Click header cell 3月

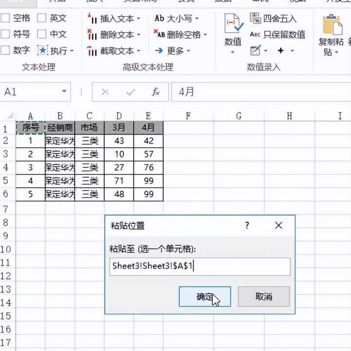coord(119,128)
